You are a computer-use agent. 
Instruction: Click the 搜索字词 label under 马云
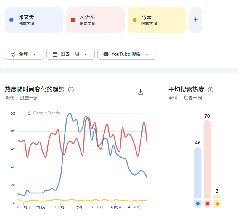tap(149, 24)
